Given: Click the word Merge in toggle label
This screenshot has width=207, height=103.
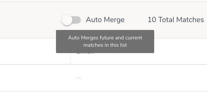Looking at the screenshot, I should click(x=114, y=20).
